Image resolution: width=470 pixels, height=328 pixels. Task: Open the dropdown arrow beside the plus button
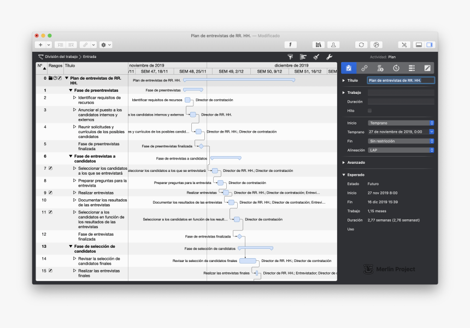coord(49,45)
